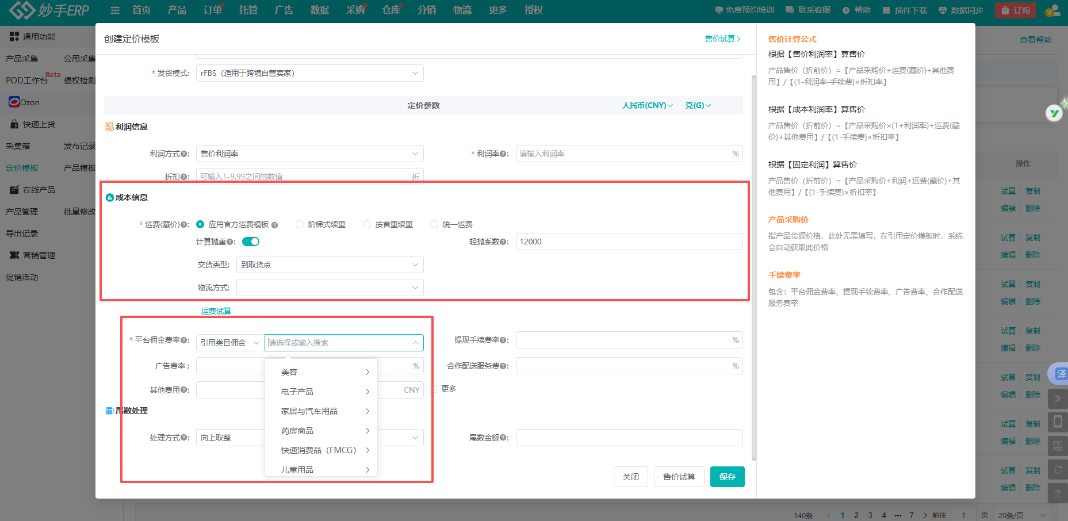Open the 人民币(CNY) currency selector
This screenshot has height=521, width=1068.
647,105
